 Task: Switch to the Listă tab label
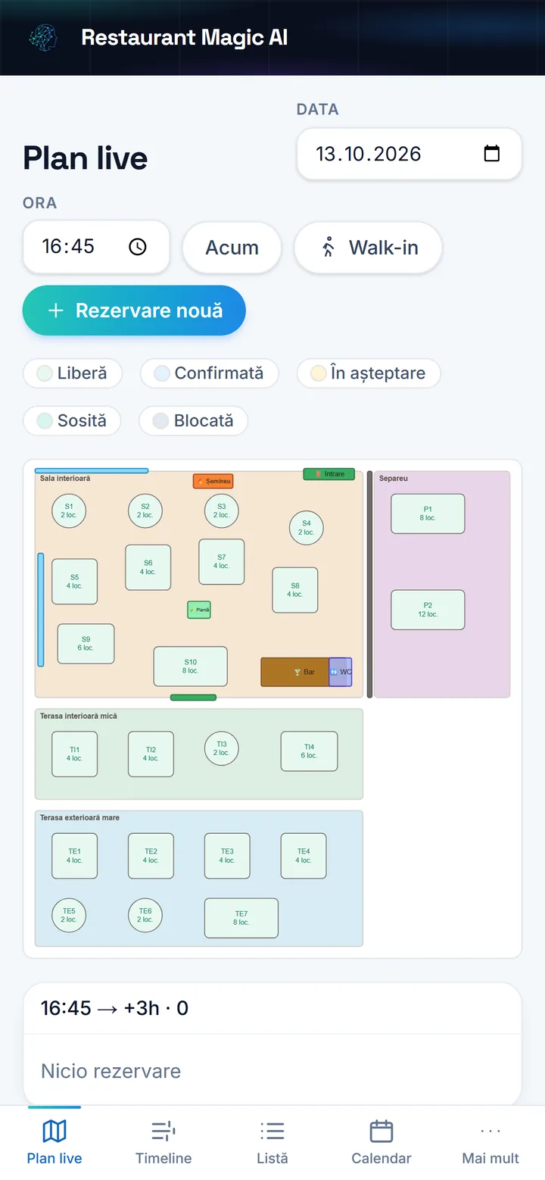[x=272, y=1158]
